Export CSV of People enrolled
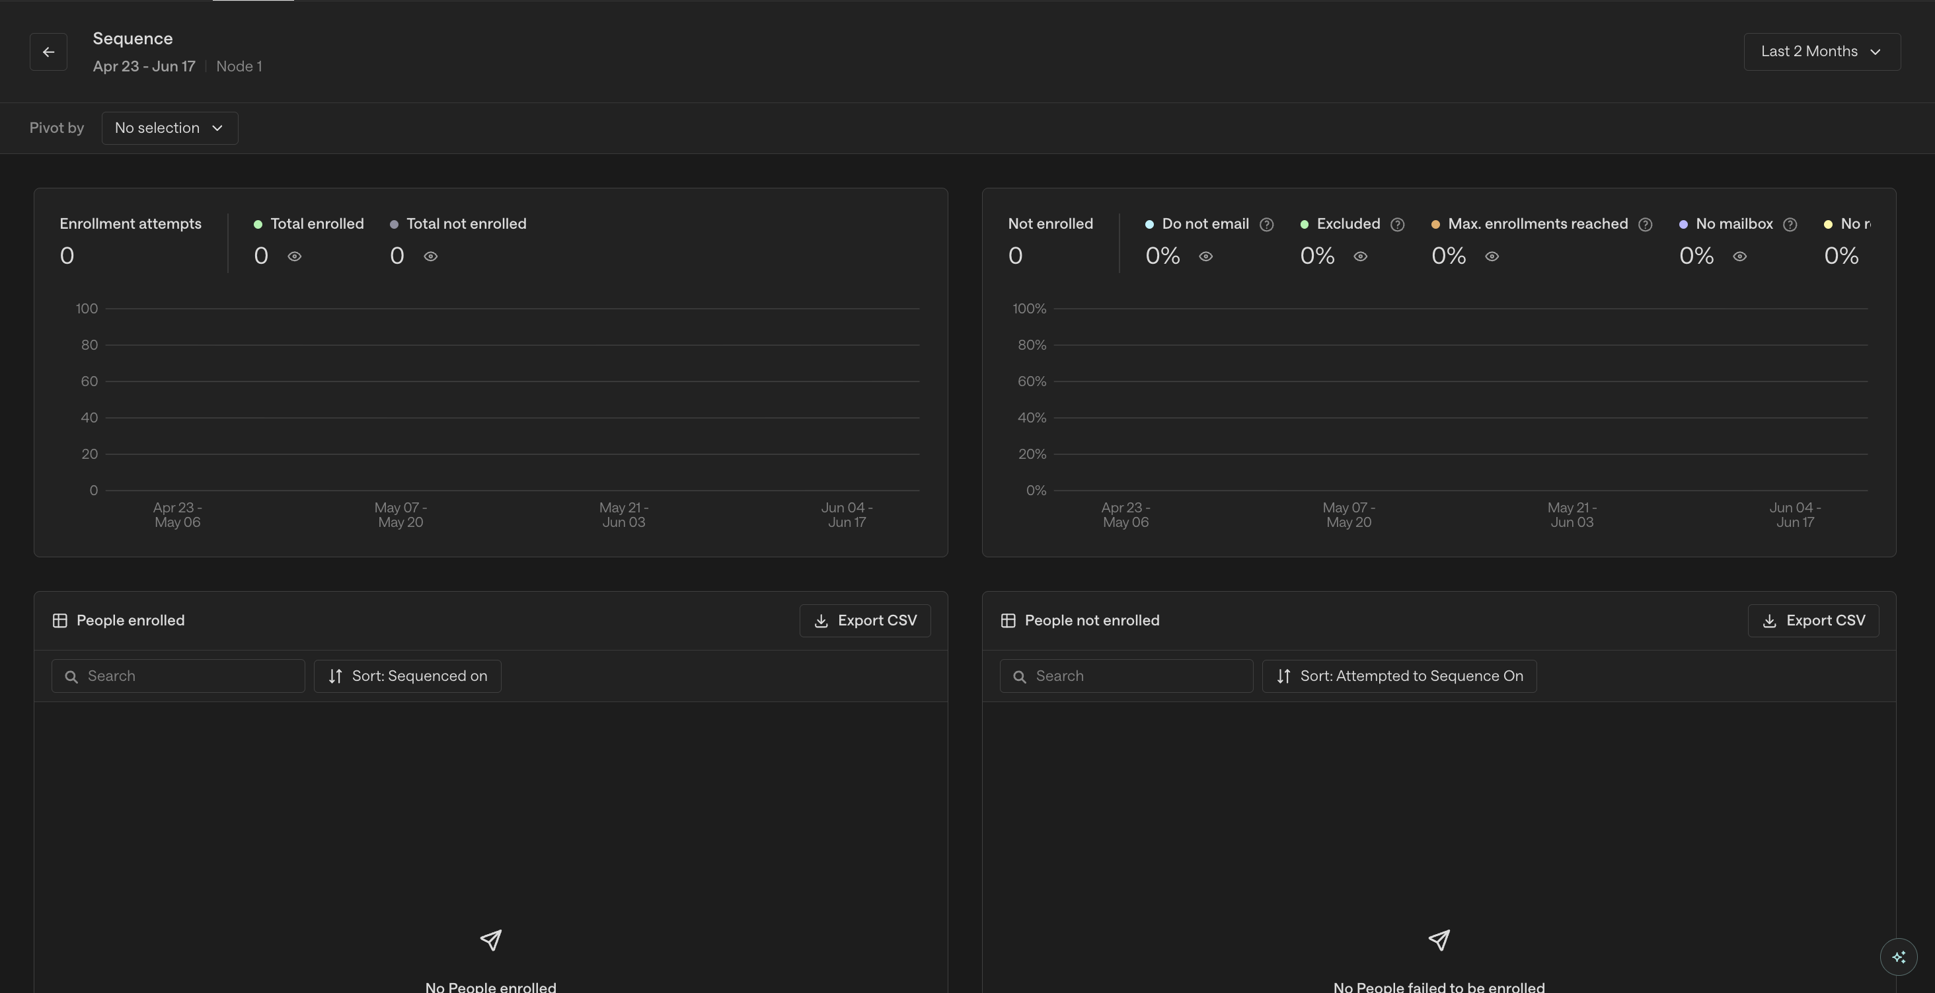The width and height of the screenshot is (1935, 993). tap(864, 621)
